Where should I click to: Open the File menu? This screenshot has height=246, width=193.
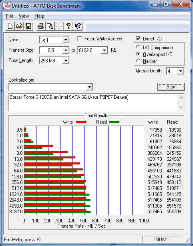[10, 16]
